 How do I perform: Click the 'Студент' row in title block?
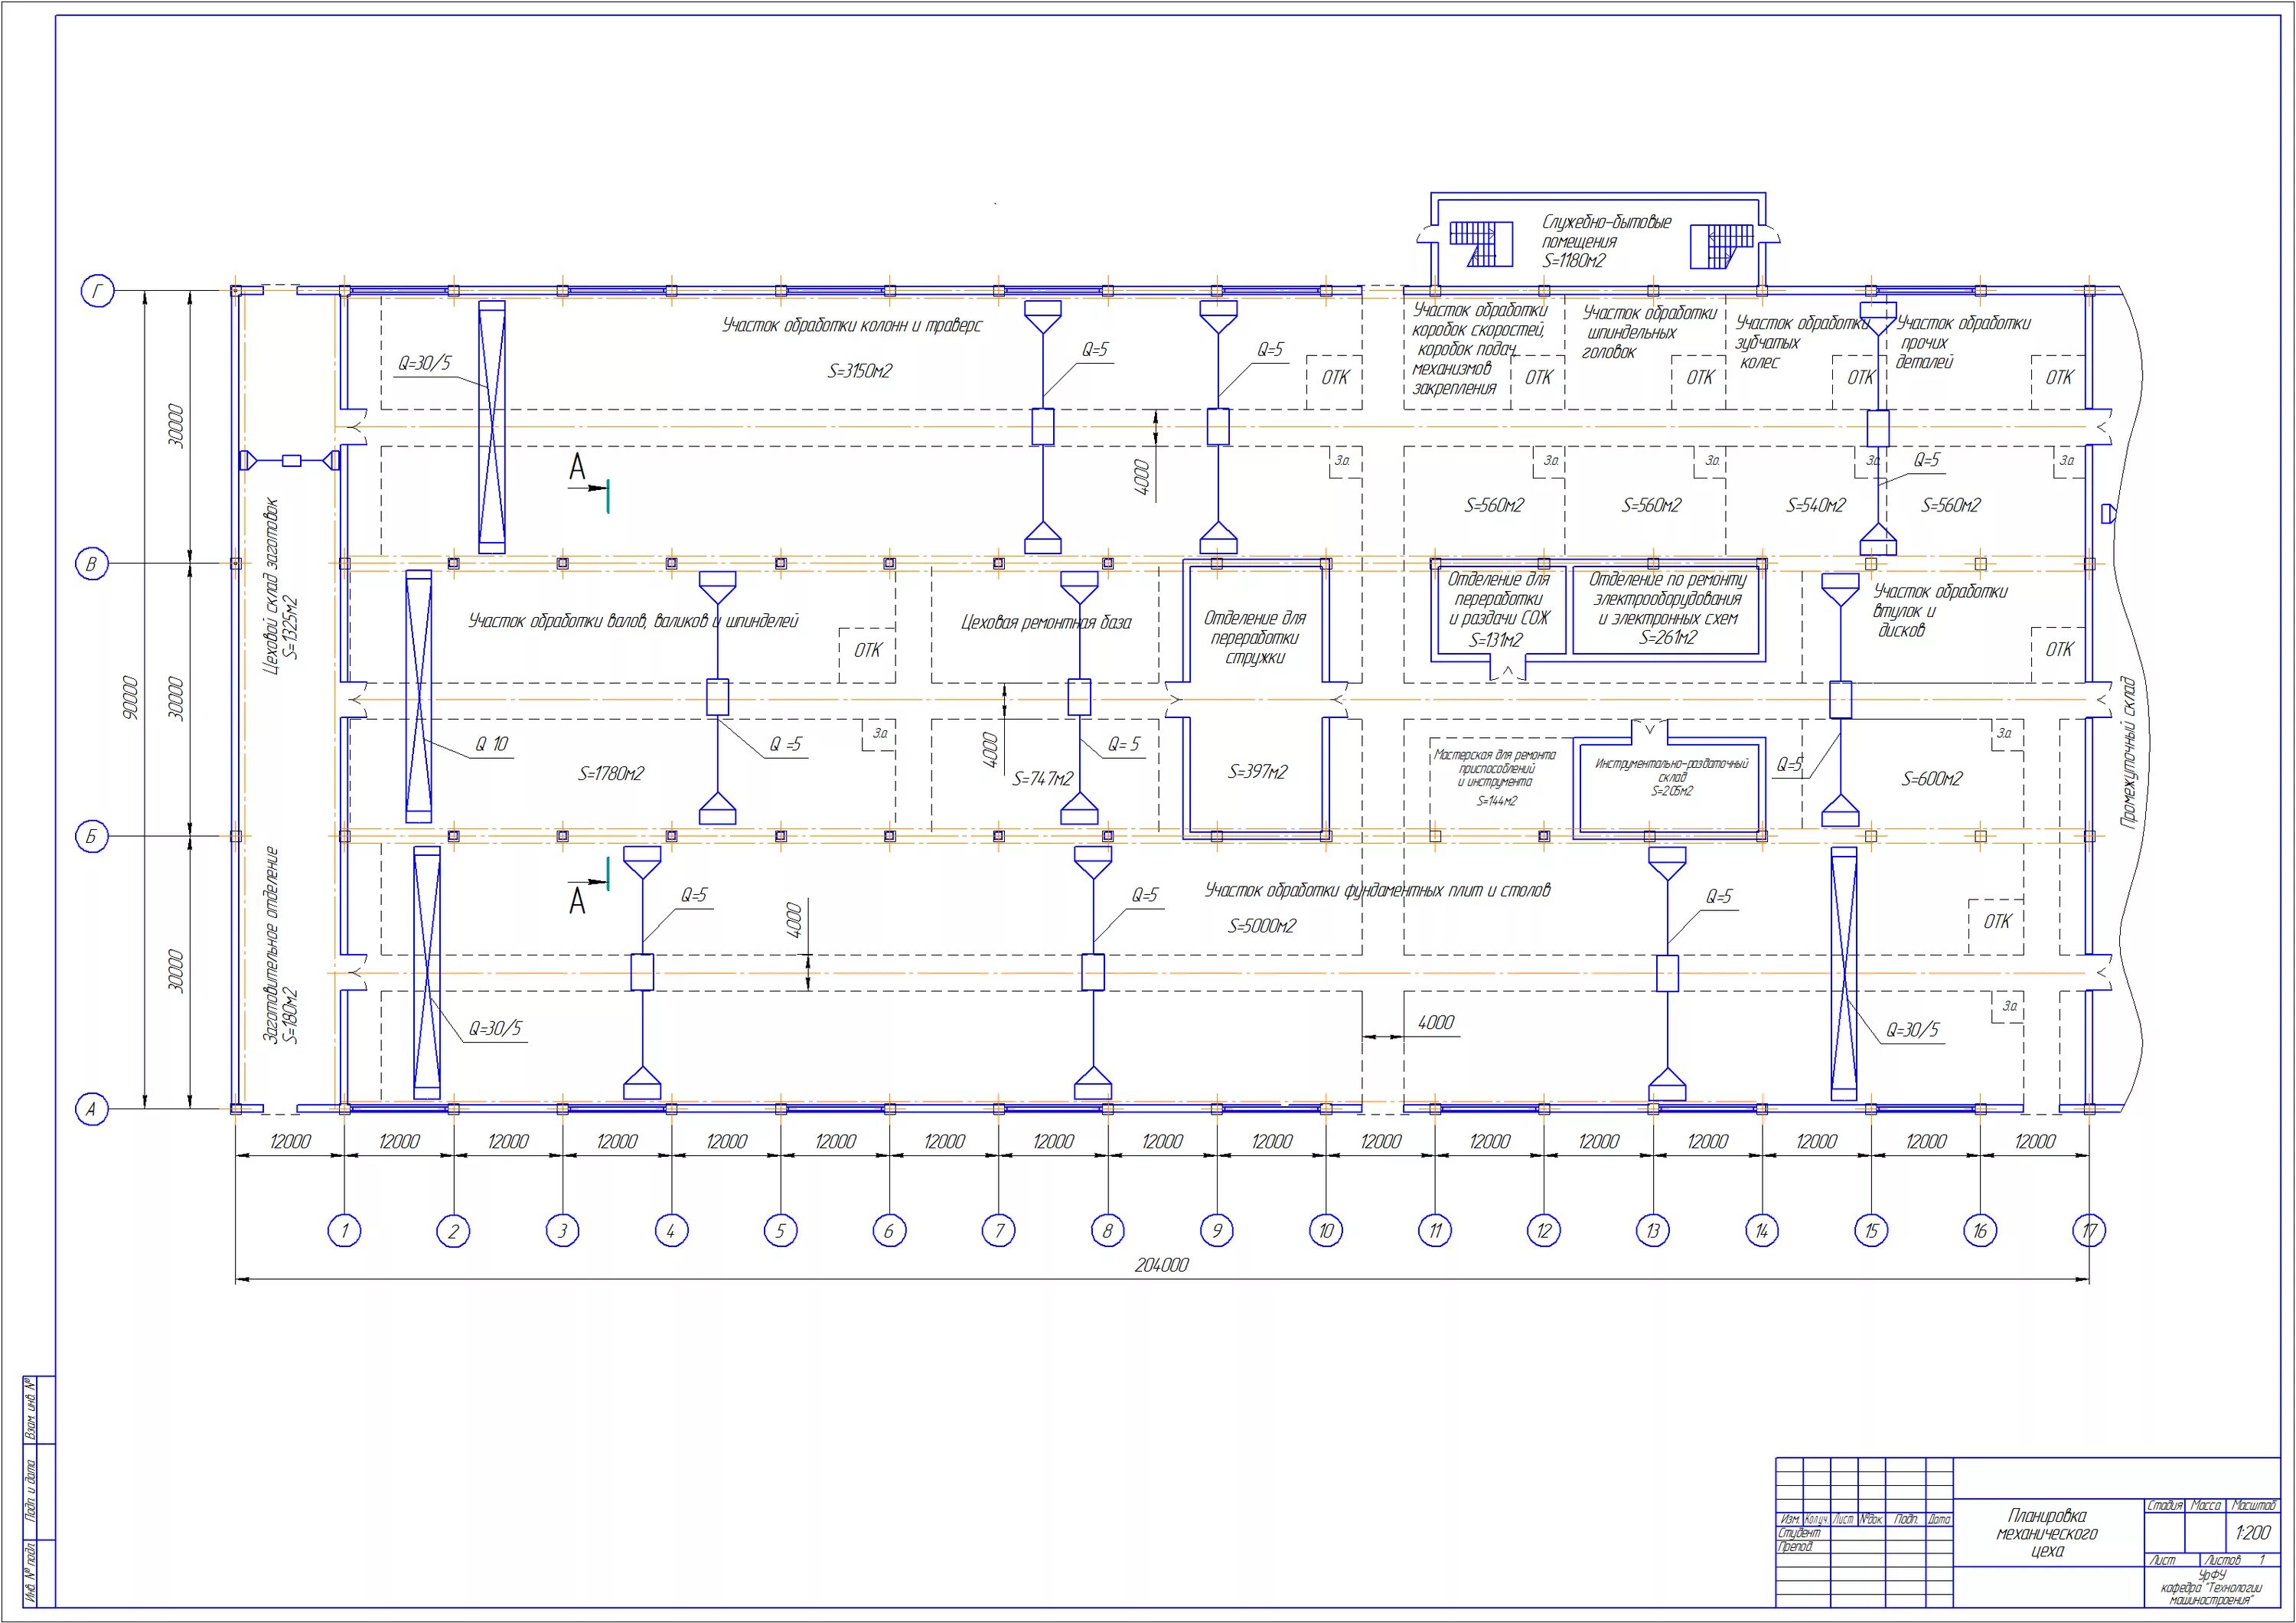pos(1864,1533)
